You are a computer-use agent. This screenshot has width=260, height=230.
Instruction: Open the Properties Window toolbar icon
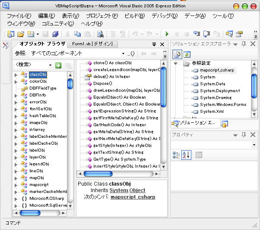(239, 34)
